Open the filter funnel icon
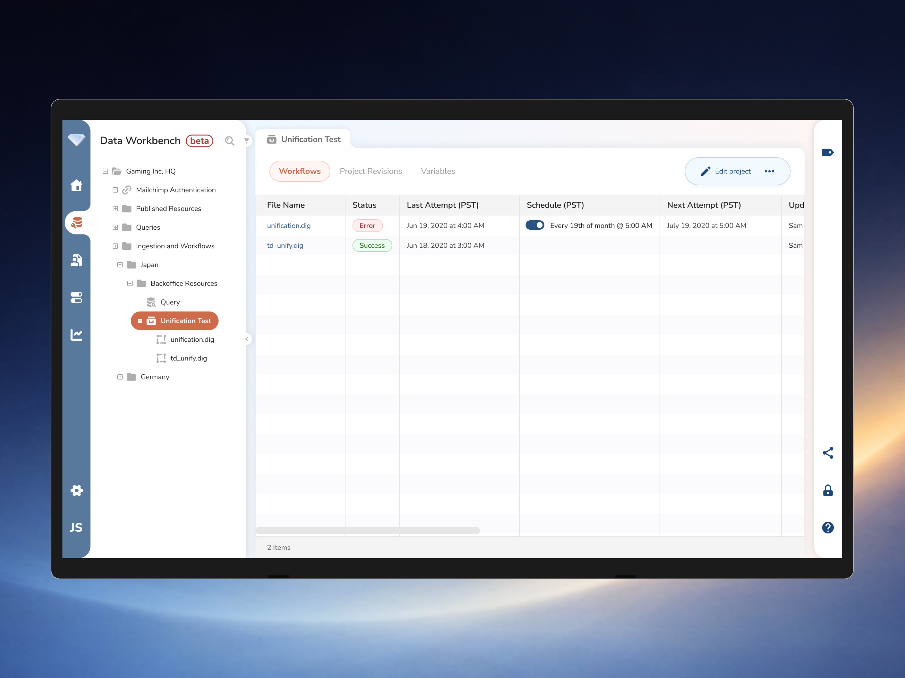 247,141
